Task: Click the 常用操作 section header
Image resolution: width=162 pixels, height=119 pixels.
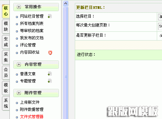Action: coord(36,7)
